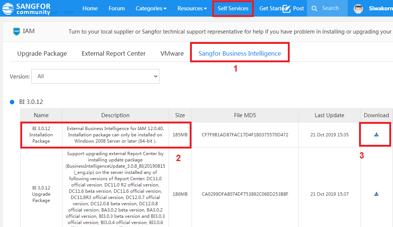Download BI 3.0.12 Upgrade Package
Screen dimensions: 393x227
[x=376, y=194]
